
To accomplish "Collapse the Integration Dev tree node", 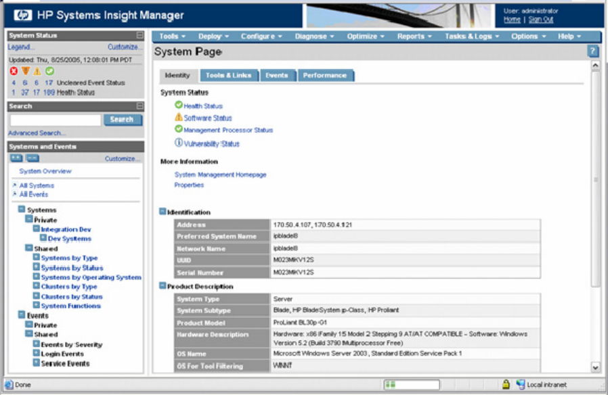I will (x=37, y=229).
